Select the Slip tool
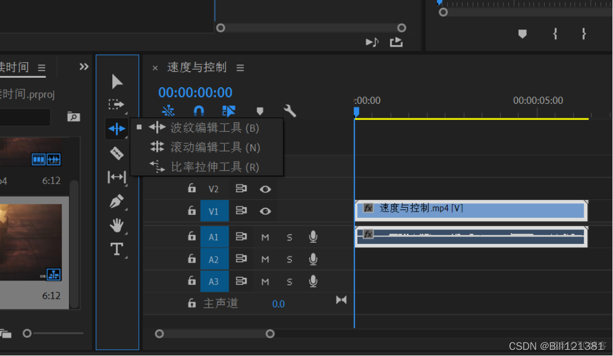 coord(117,178)
